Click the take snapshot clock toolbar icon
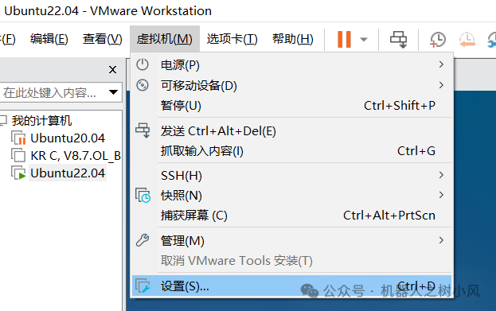This screenshot has height=311, width=496. (x=438, y=40)
